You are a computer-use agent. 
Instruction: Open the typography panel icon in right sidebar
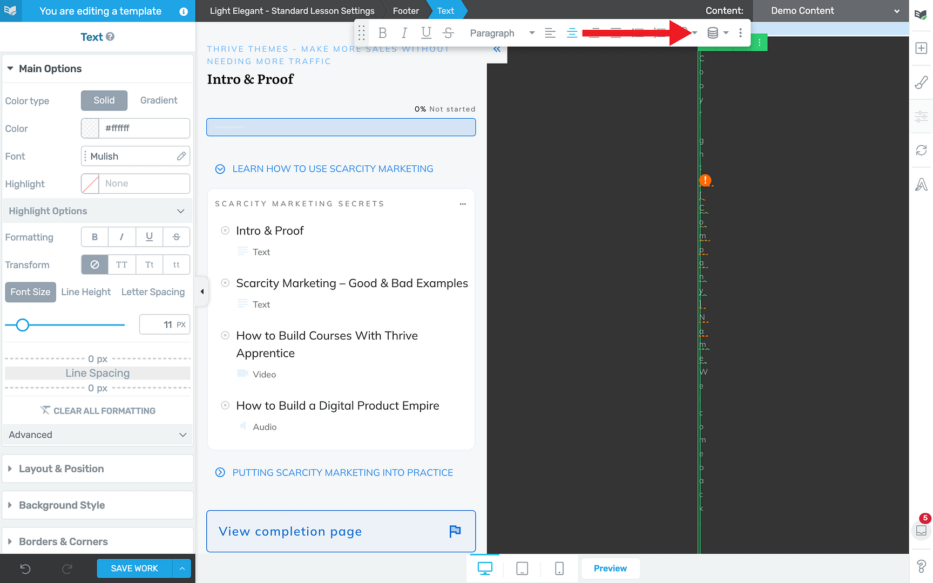click(x=921, y=184)
